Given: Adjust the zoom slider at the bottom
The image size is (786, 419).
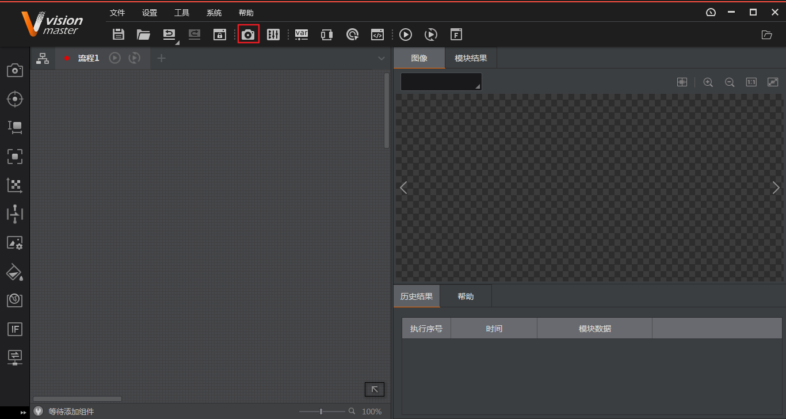Looking at the screenshot, I should point(321,411).
